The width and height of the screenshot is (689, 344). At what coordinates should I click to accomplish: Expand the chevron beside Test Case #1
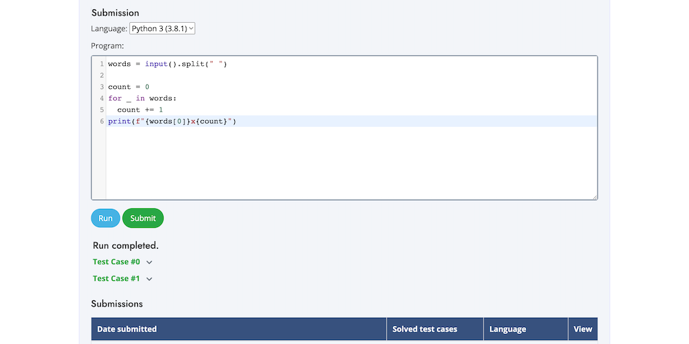click(149, 279)
